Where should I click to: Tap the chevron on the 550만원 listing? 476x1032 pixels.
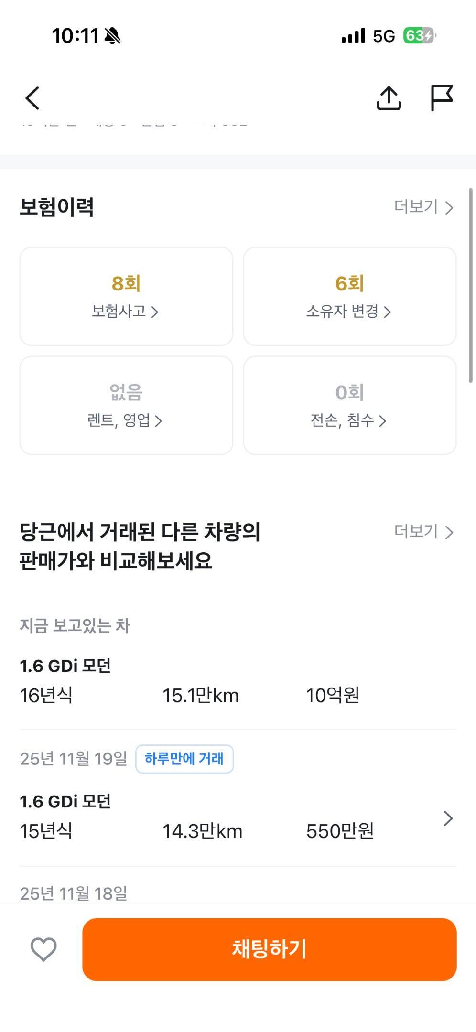click(x=448, y=818)
